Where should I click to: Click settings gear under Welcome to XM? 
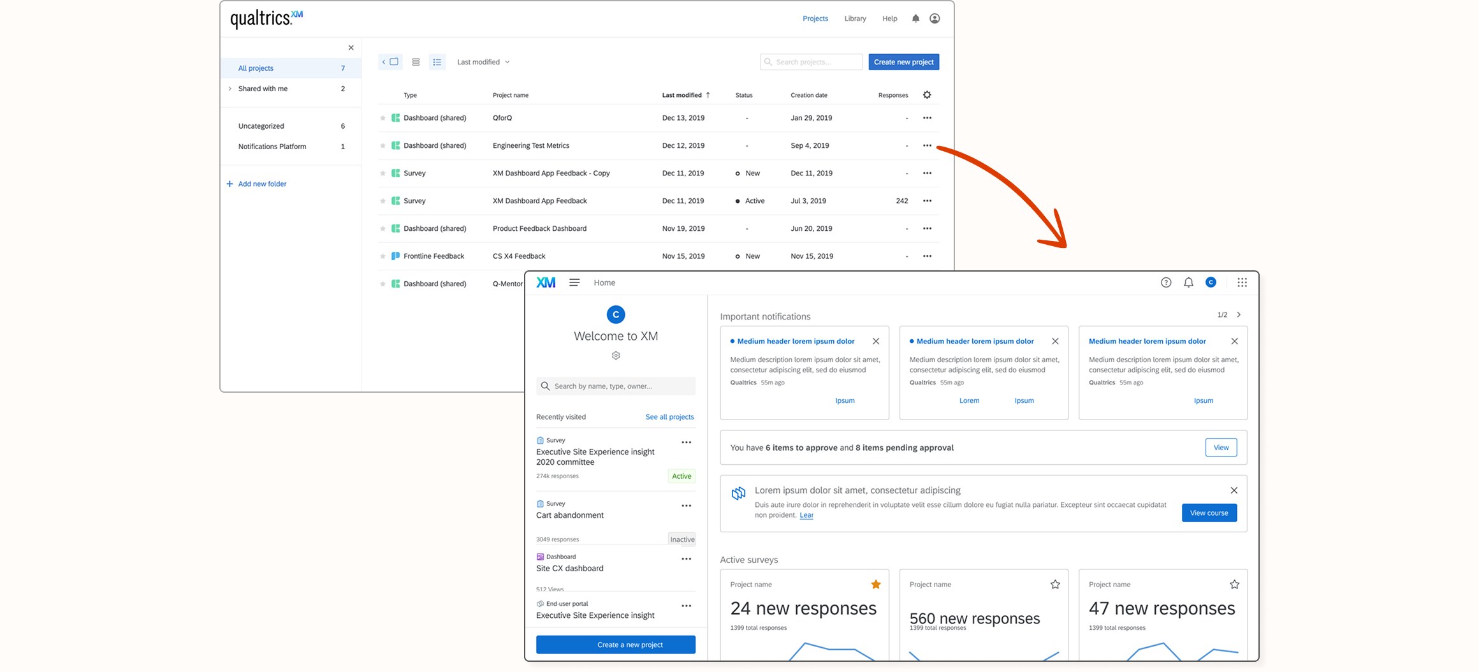616,356
